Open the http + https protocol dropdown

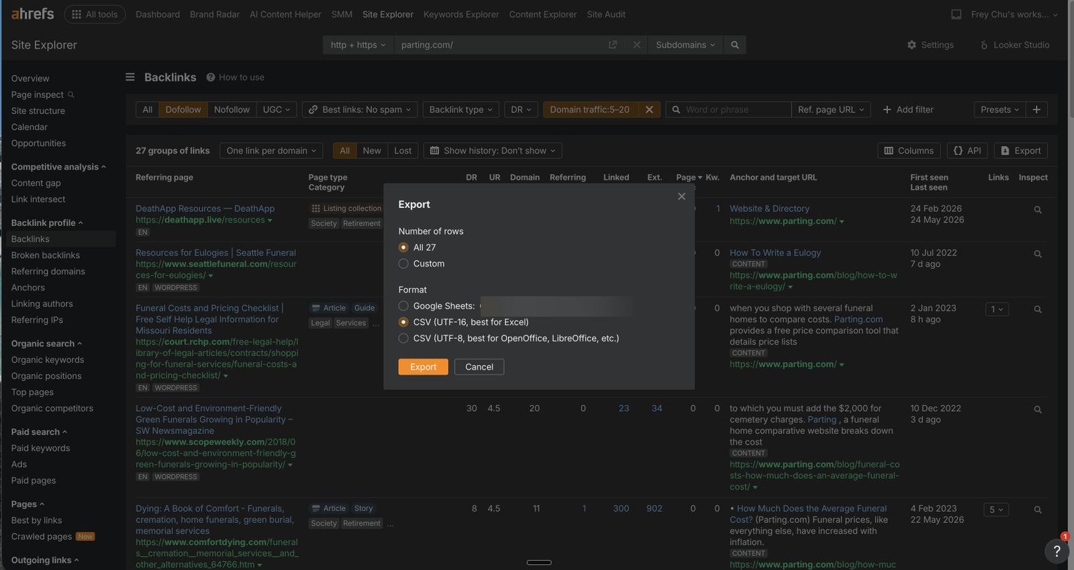click(x=358, y=45)
